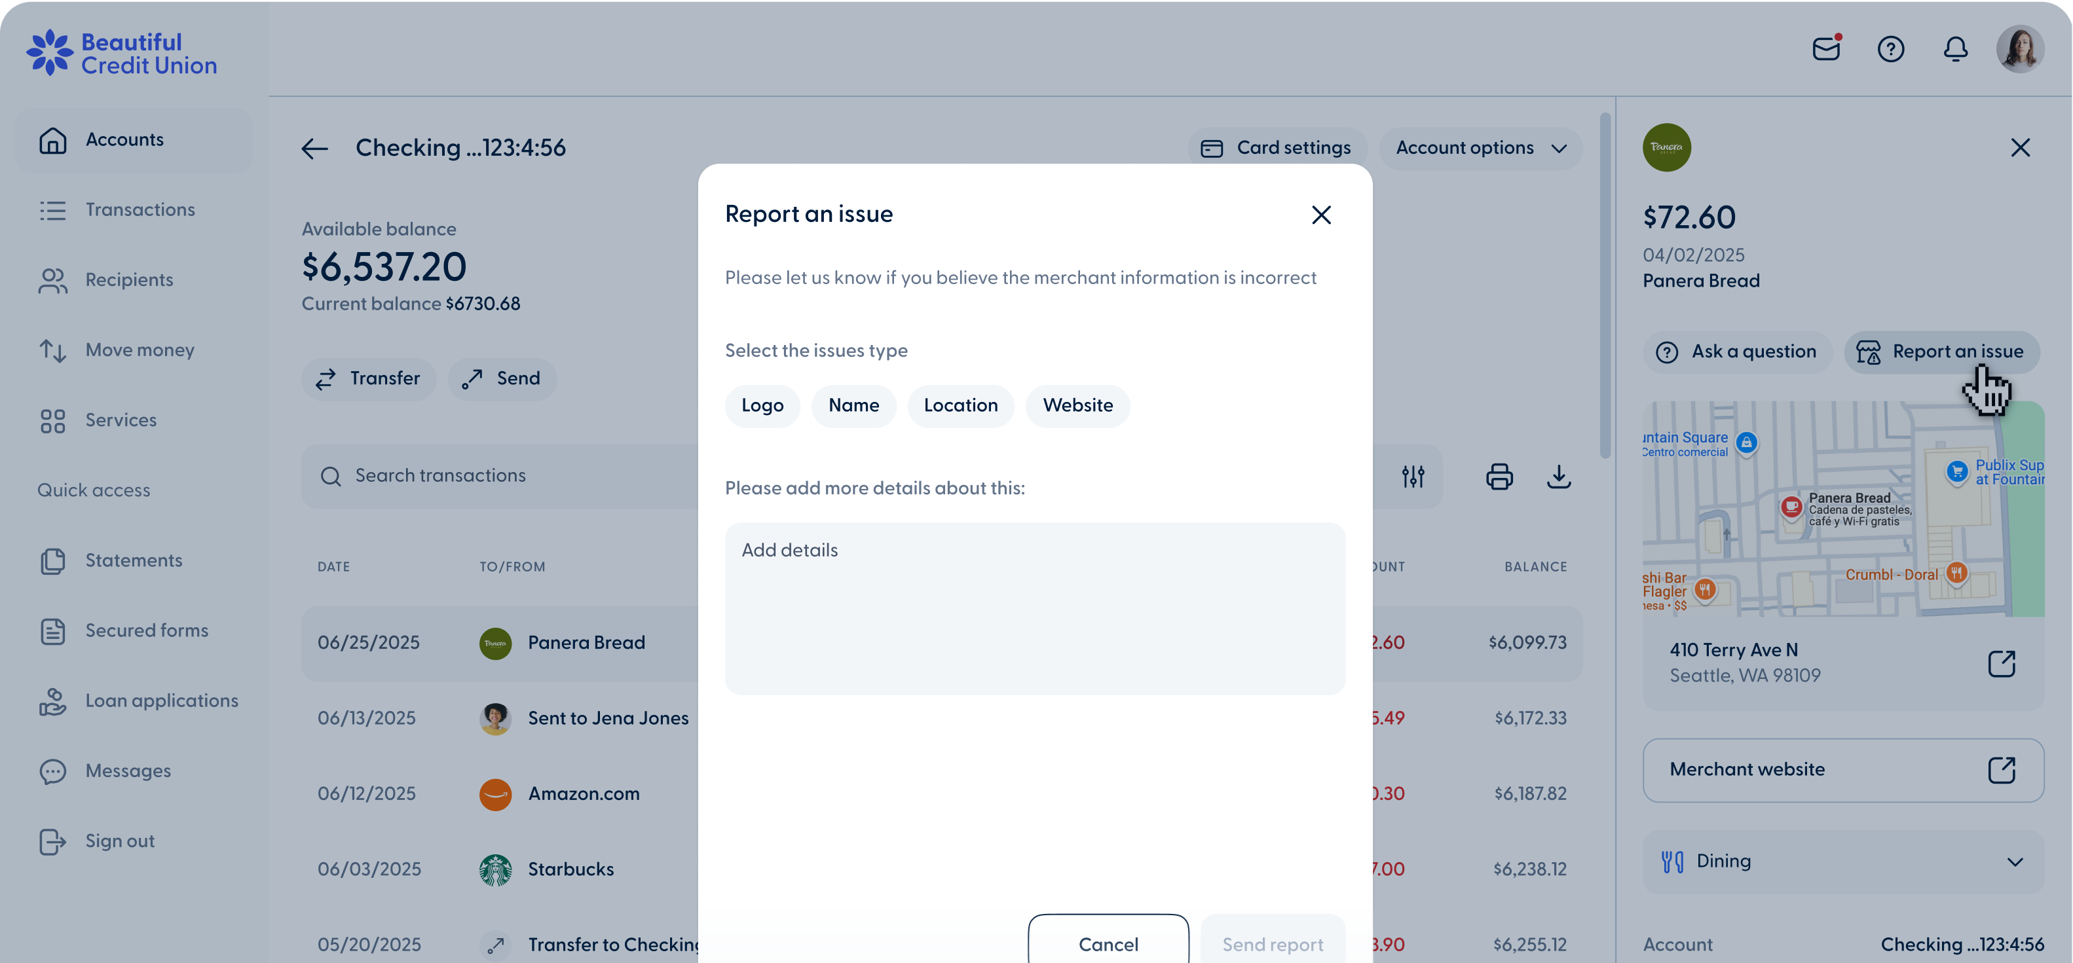This screenshot has width=2073, height=963.
Task: Open the help question mark icon
Action: tap(1892, 49)
